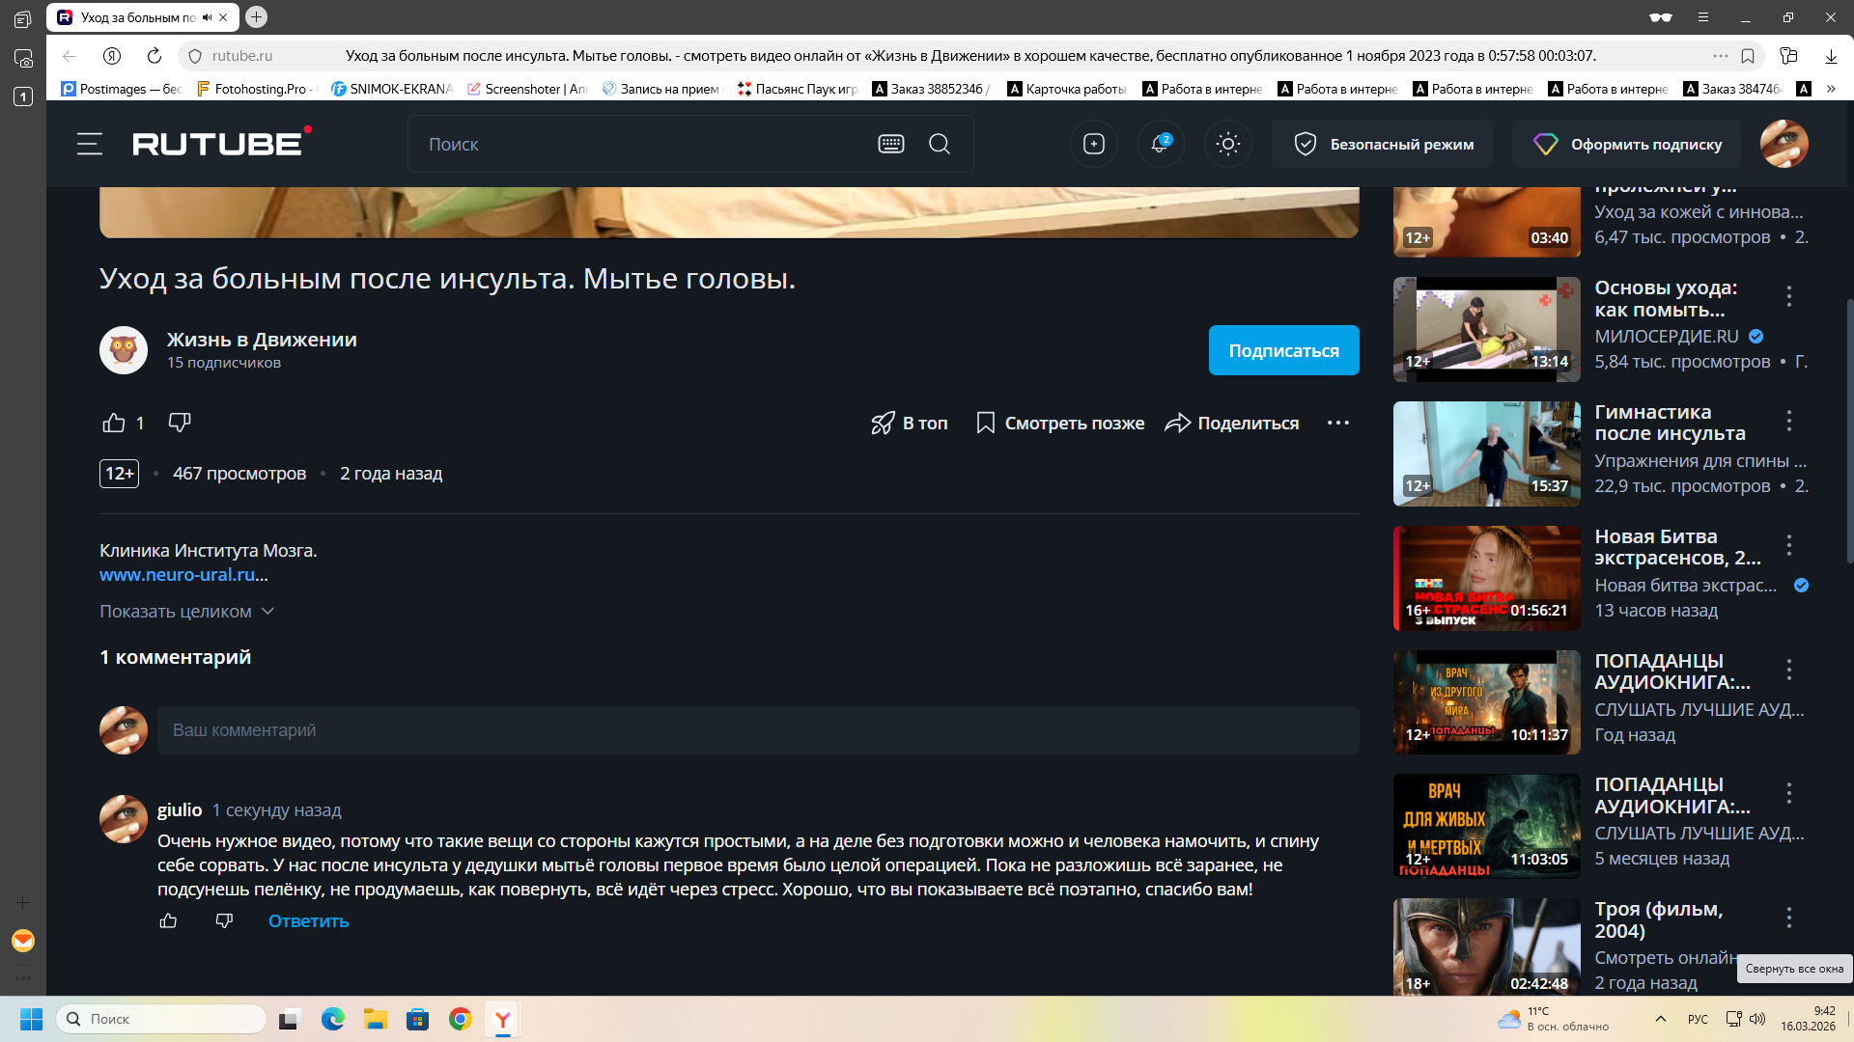
Task: Open more options for Гимнастика после инсульта
Action: pos(1788,421)
